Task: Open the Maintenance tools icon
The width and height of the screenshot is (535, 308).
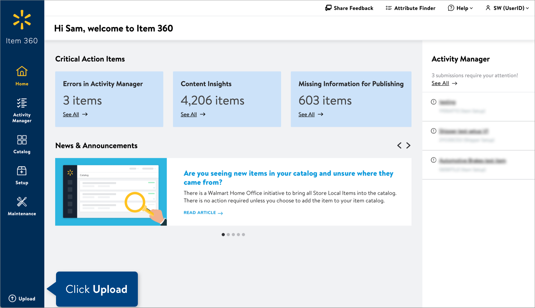Action: point(22,202)
